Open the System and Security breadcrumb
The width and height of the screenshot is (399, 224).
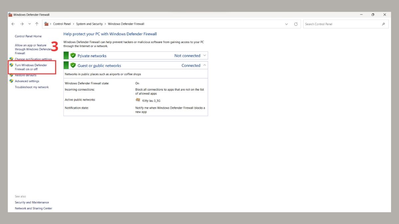tap(89, 24)
